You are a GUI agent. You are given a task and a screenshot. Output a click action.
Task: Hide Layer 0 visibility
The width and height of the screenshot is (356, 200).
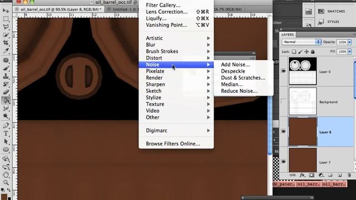(284, 71)
